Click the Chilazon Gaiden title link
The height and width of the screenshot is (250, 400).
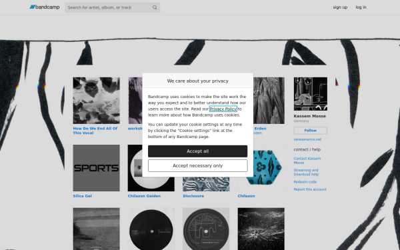point(144,196)
